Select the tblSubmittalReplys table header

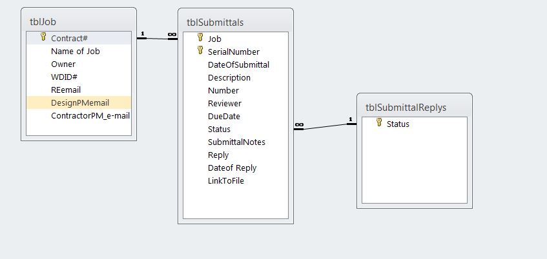tap(414, 107)
